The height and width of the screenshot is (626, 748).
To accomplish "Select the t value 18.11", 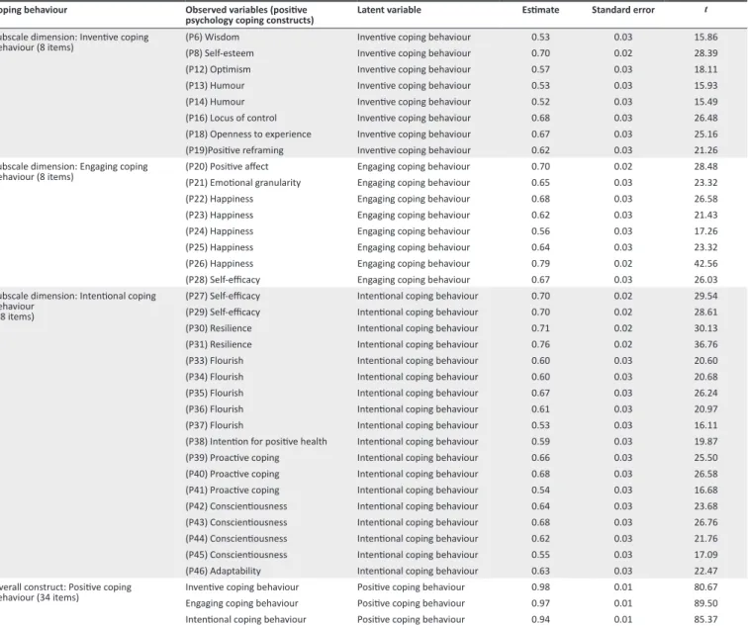I will coord(705,69).
